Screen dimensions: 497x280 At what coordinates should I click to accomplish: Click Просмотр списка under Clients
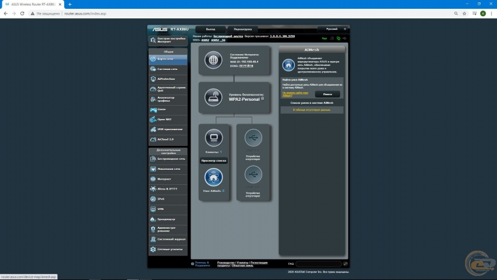click(x=214, y=160)
